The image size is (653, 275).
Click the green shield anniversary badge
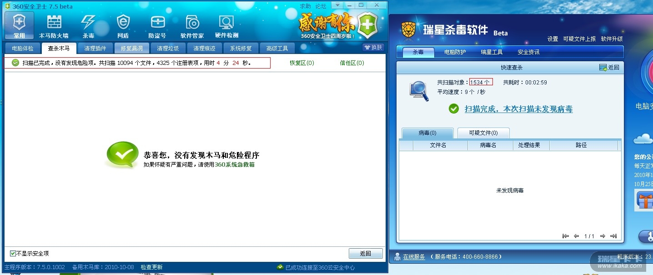coord(367,25)
